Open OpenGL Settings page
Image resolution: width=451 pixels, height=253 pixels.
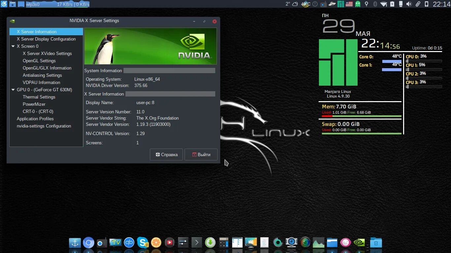39,61
